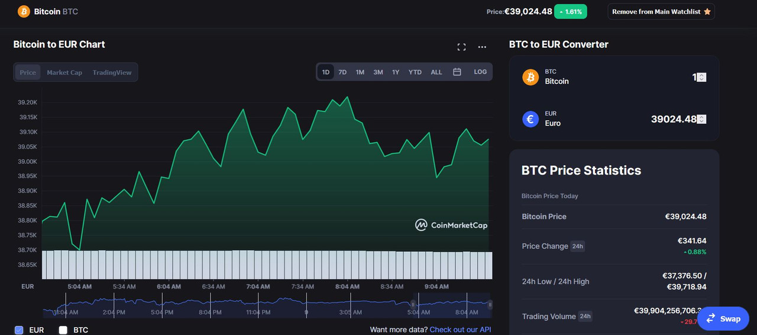The image size is (757, 335).
Task: Click the 39.20K y-axis label
Action: [x=28, y=102]
